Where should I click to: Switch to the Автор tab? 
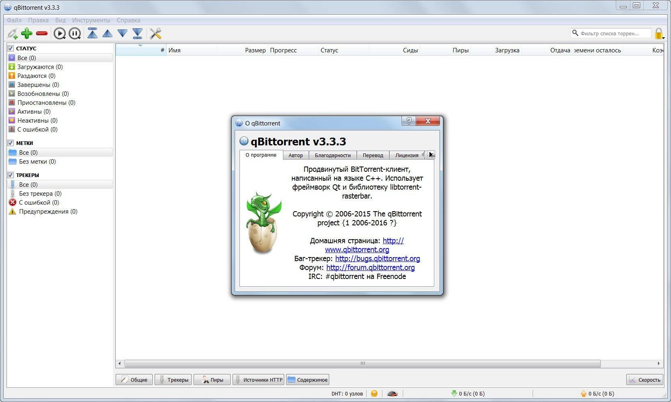[x=296, y=155]
